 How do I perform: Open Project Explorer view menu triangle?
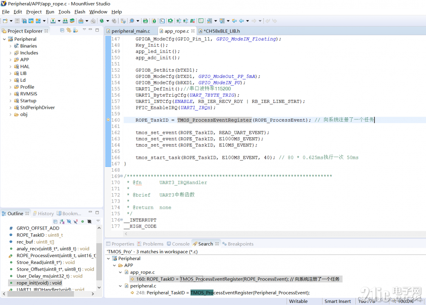pos(84,30)
